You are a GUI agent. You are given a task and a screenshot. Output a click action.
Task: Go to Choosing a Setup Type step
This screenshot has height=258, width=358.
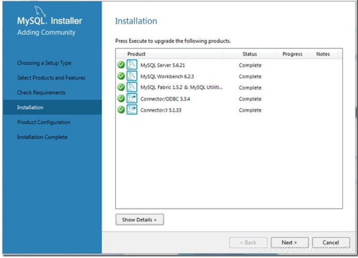[x=44, y=63]
